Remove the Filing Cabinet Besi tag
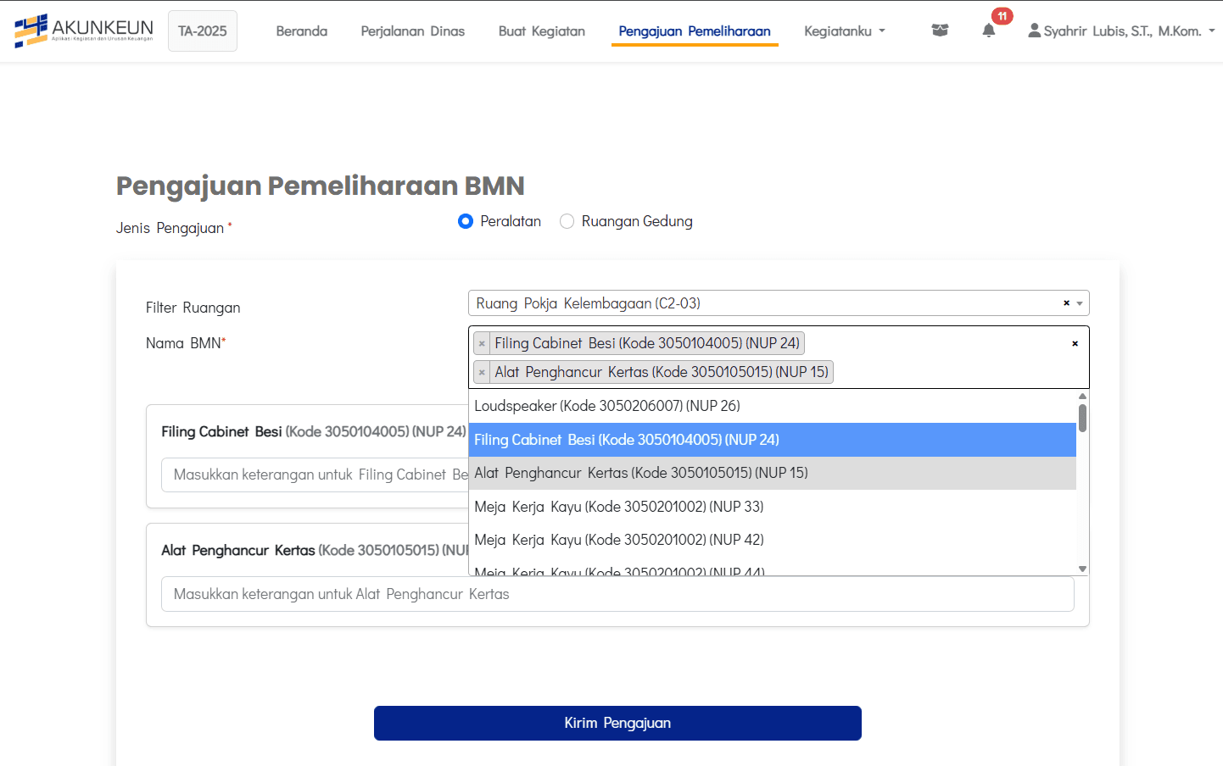This screenshot has height=766, width=1223. (482, 343)
